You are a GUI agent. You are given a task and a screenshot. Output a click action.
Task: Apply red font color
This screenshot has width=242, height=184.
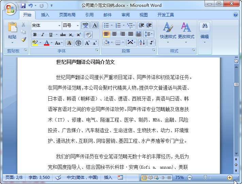(x=47, y=43)
